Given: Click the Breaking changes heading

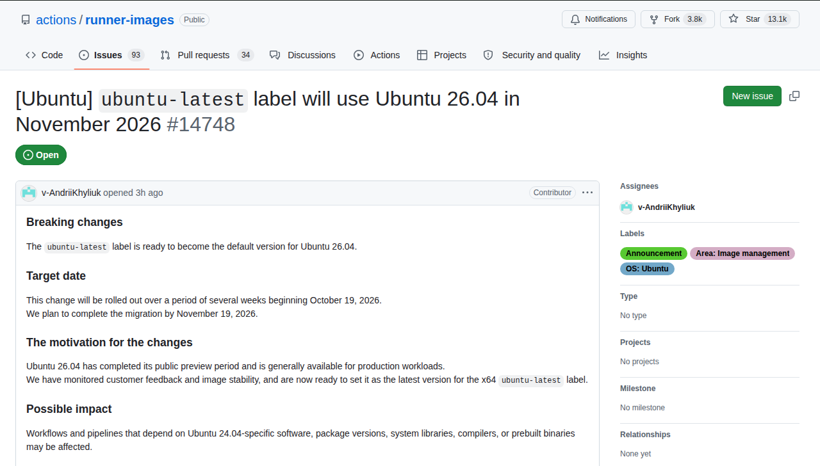Looking at the screenshot, I should pos(74,222).
